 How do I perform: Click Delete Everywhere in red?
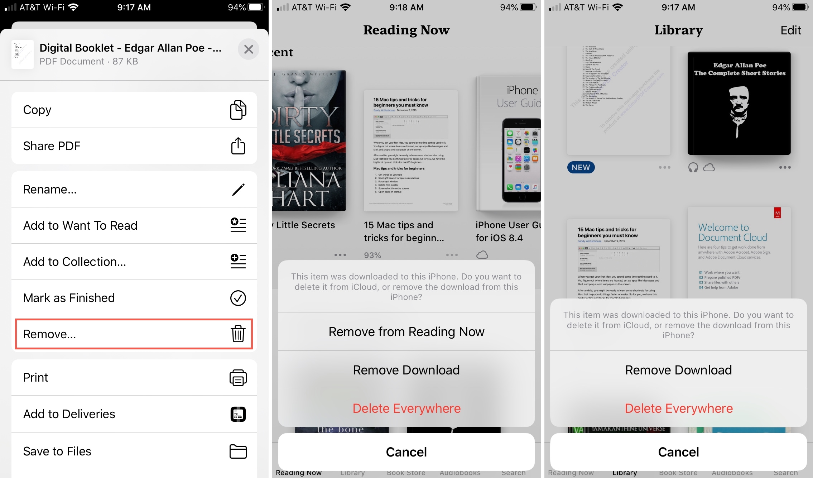pos(406,408)
